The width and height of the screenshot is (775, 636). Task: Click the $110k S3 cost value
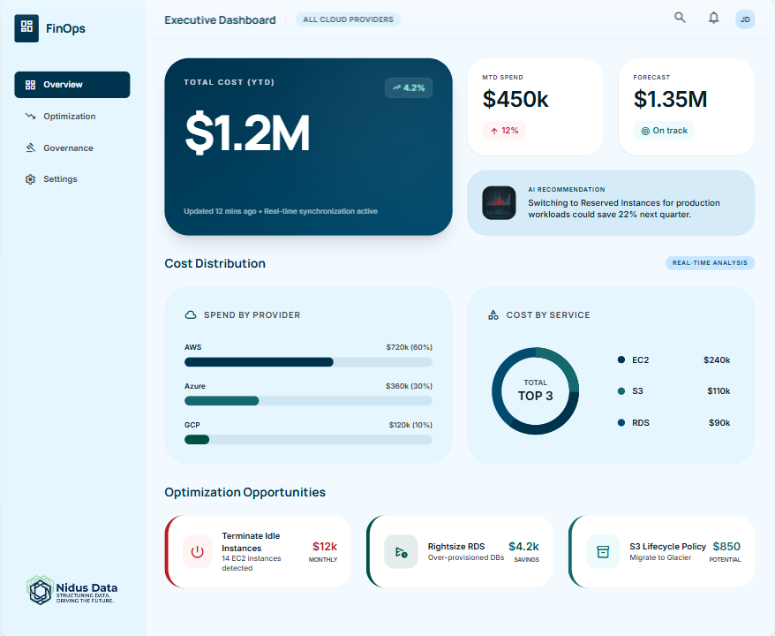719,391
